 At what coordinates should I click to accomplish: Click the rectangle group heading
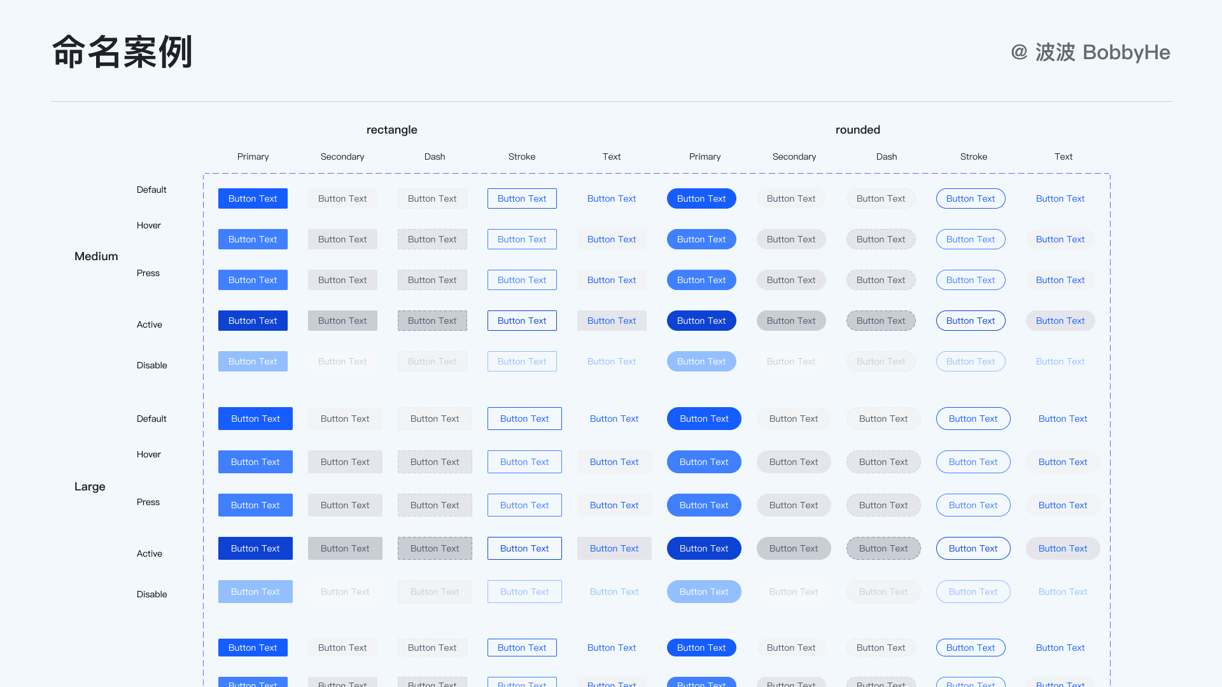coord(392,130)
